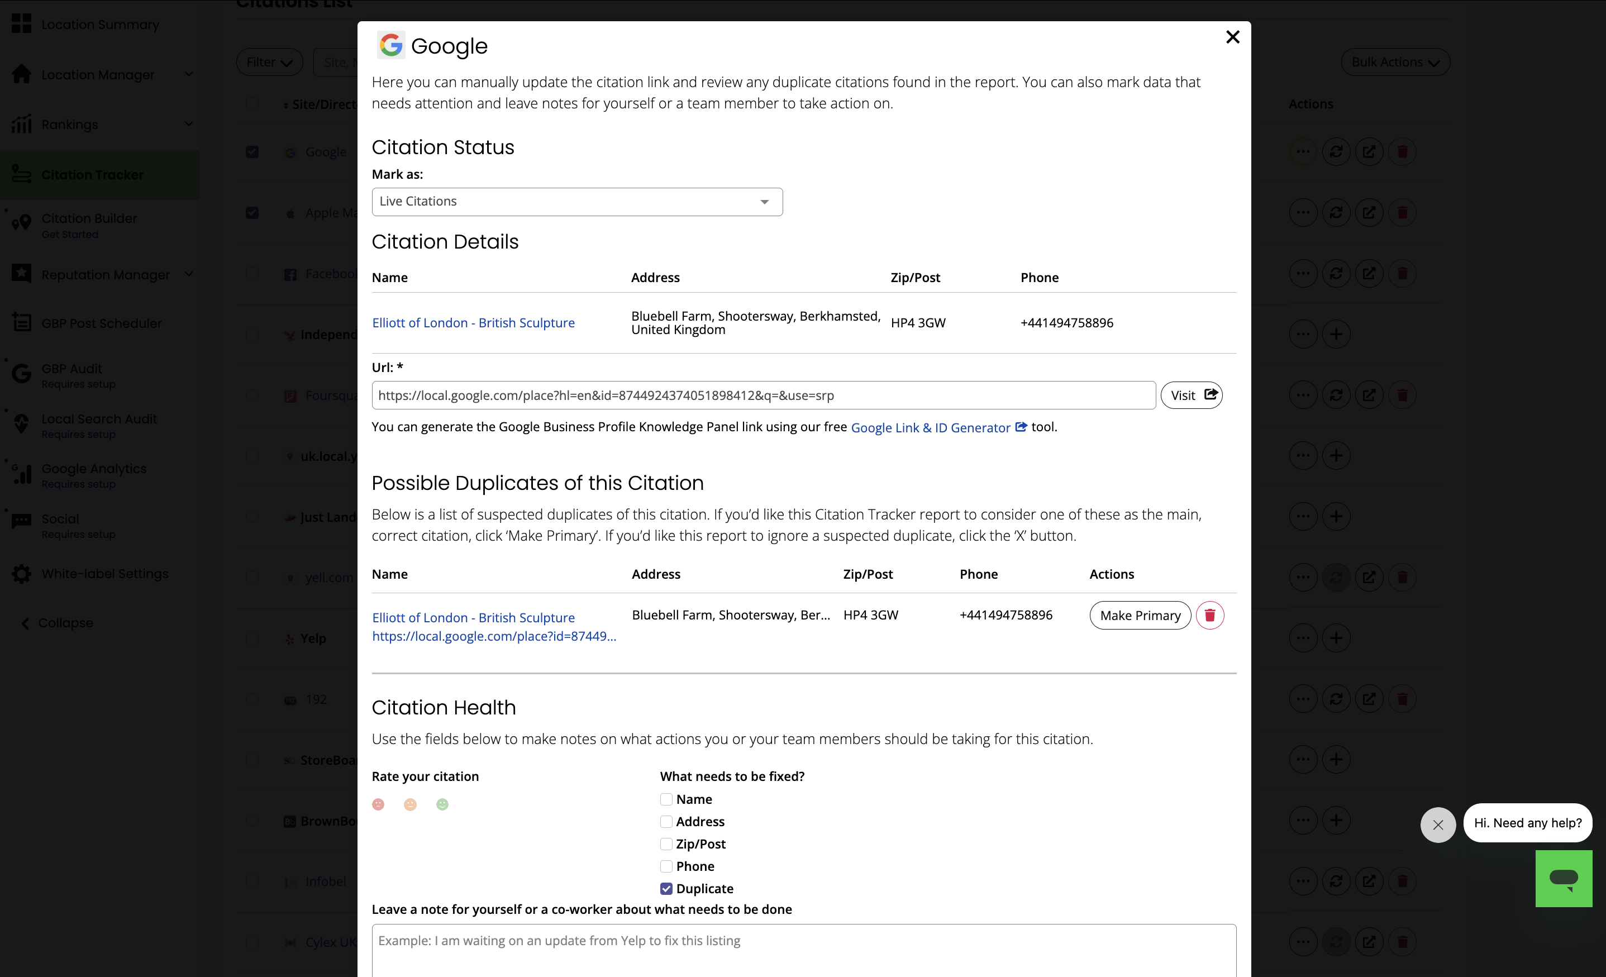1606x977 pixels.
Task: Click more options icon in Facebook row
Action: (x=1303, y=273)
